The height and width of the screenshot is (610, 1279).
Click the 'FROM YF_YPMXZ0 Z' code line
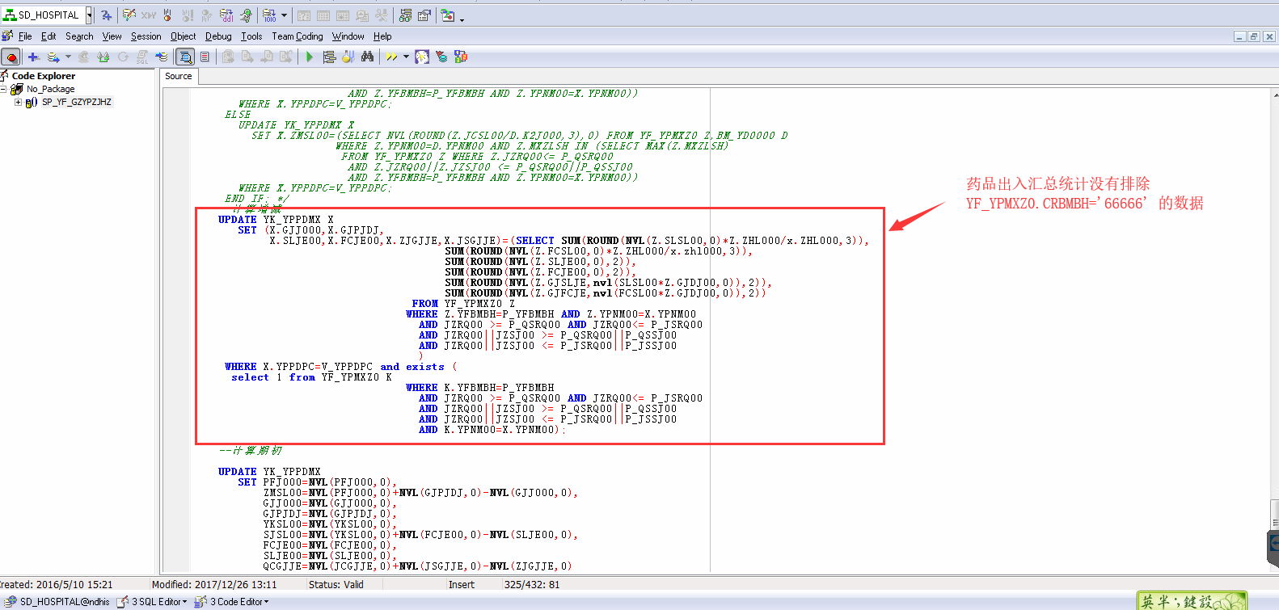click(462, 304)
